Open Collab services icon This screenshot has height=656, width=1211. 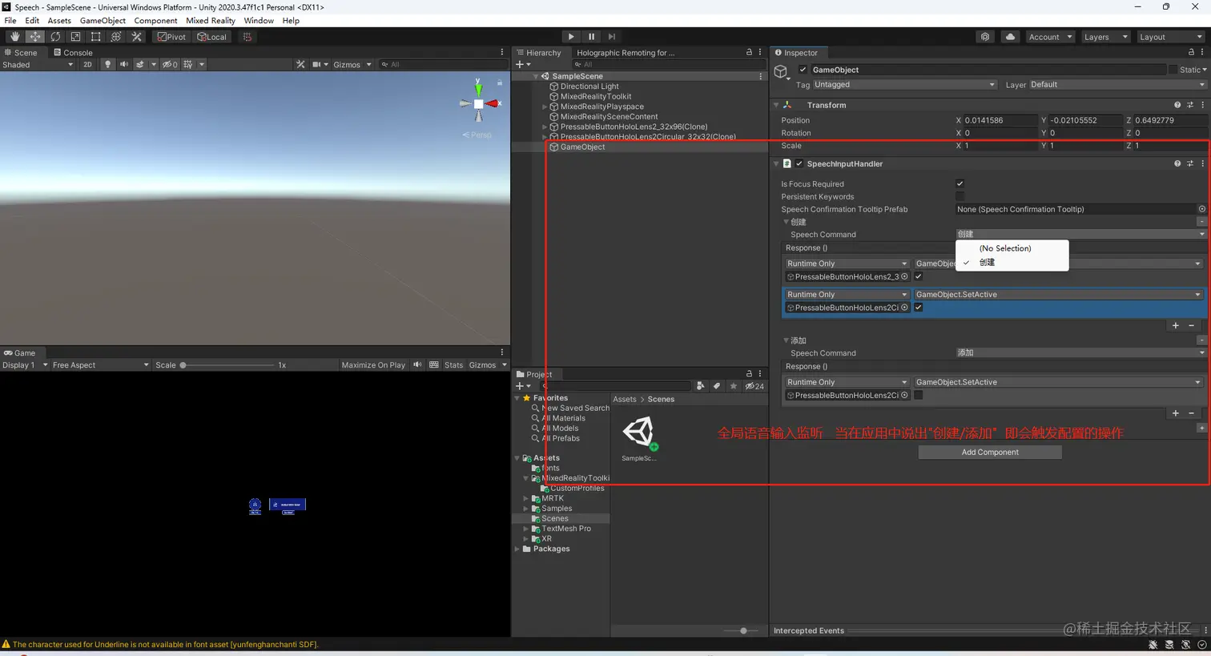pos(985,37)
